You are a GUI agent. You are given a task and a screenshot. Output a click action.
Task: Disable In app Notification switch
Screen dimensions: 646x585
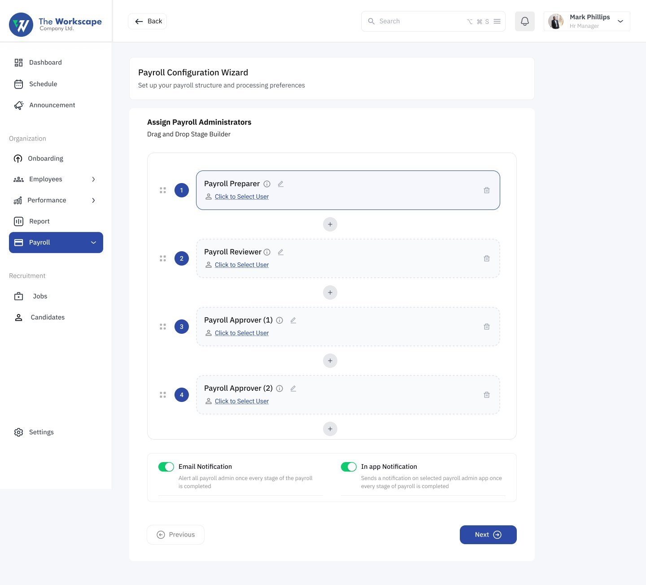349,467
